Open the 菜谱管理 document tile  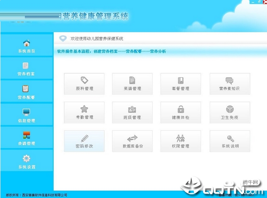click(x=132, y=84)
